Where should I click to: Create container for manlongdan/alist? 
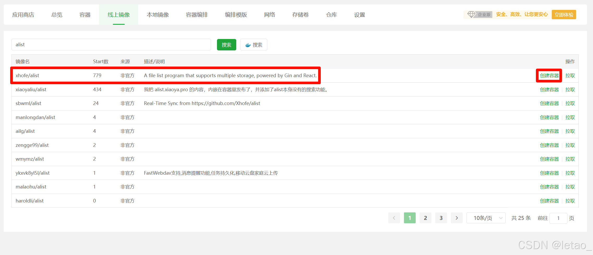click(549, 117)
